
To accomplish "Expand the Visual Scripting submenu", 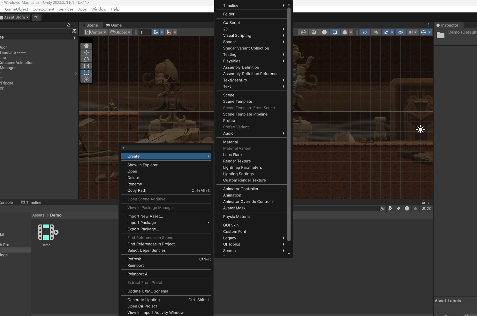I will tap(251, 35).
